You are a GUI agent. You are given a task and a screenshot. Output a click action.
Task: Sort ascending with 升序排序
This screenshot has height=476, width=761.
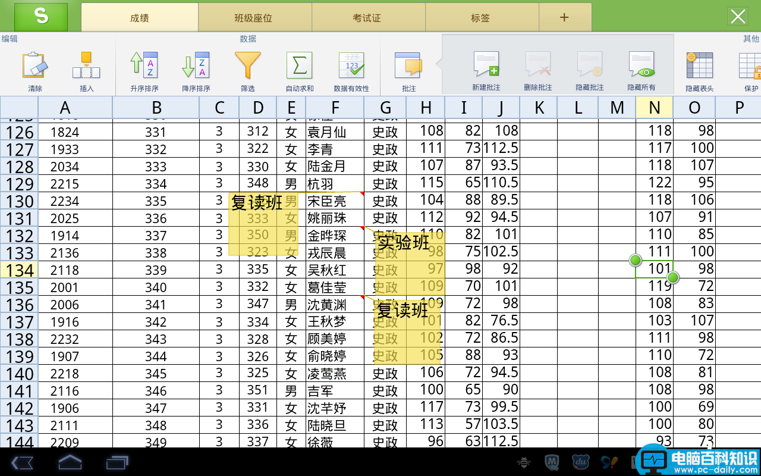pyautogui.click(x=144, y=65)
